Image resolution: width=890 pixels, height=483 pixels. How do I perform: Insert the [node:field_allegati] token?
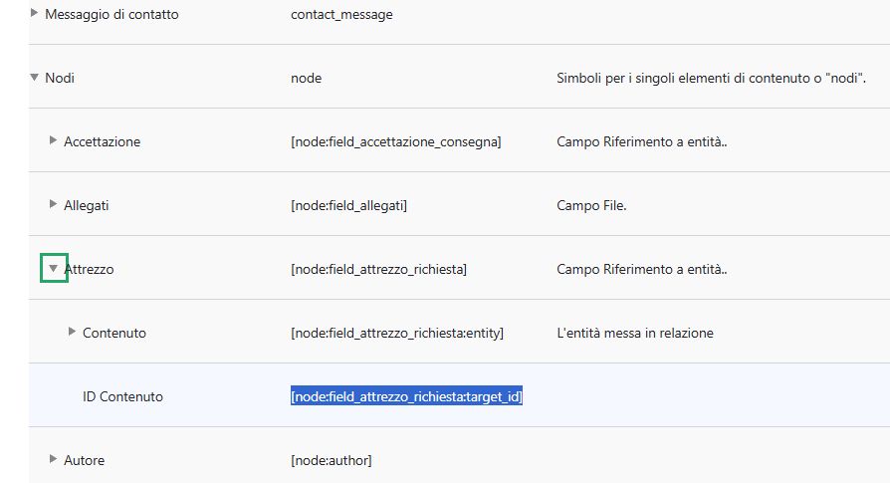tap(348, 205)
